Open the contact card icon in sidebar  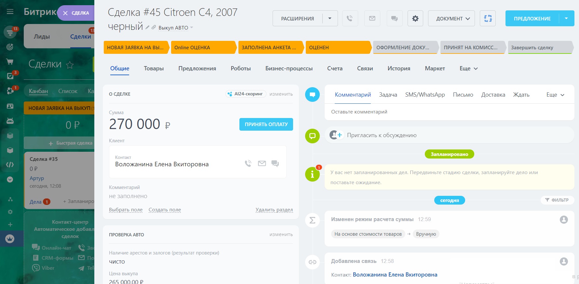10,106
